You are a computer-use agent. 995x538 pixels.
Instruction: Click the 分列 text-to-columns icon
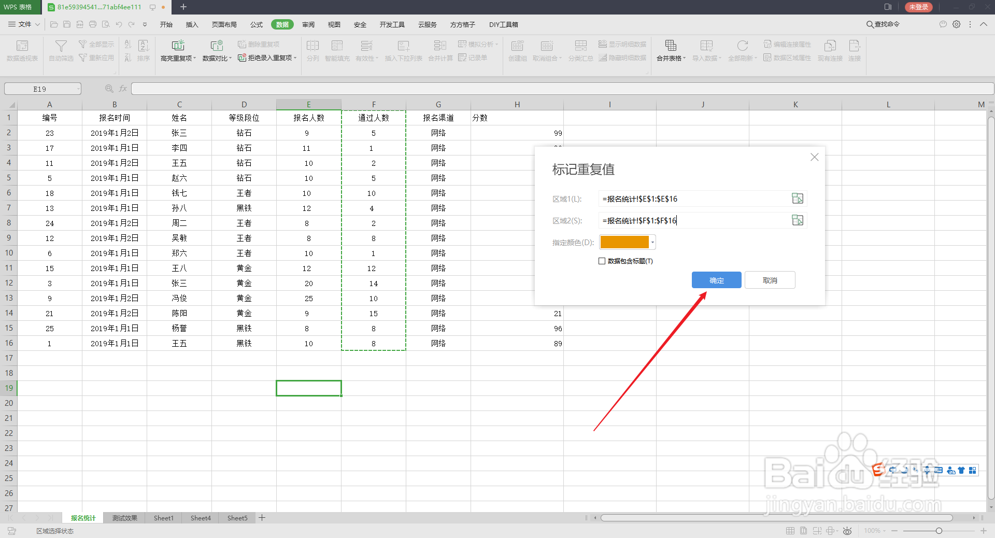(312, 46)
